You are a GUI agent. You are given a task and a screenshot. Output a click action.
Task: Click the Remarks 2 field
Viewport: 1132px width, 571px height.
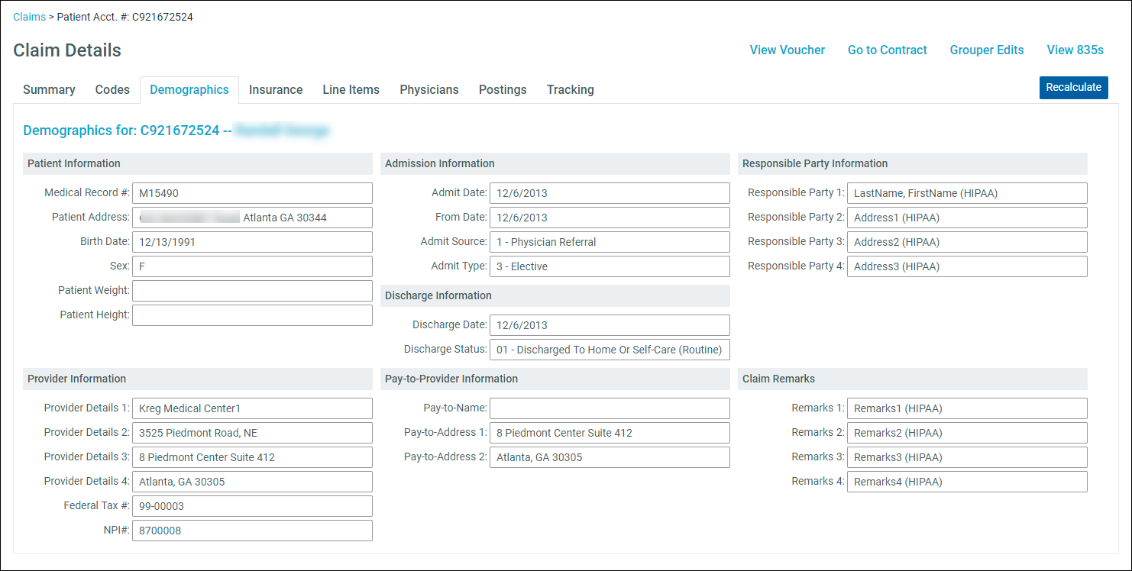point(967,433)
